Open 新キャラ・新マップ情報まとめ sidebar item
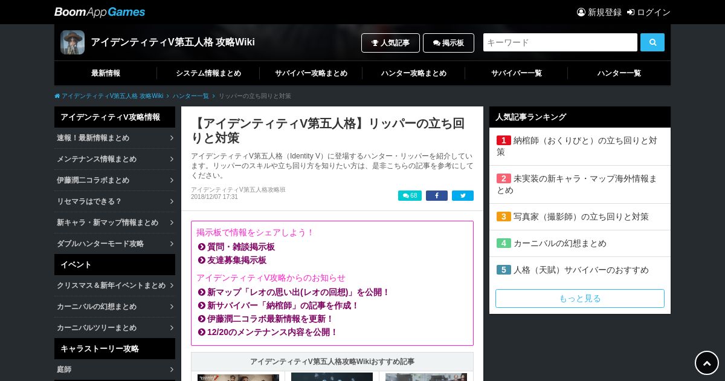 click(115, 223)
